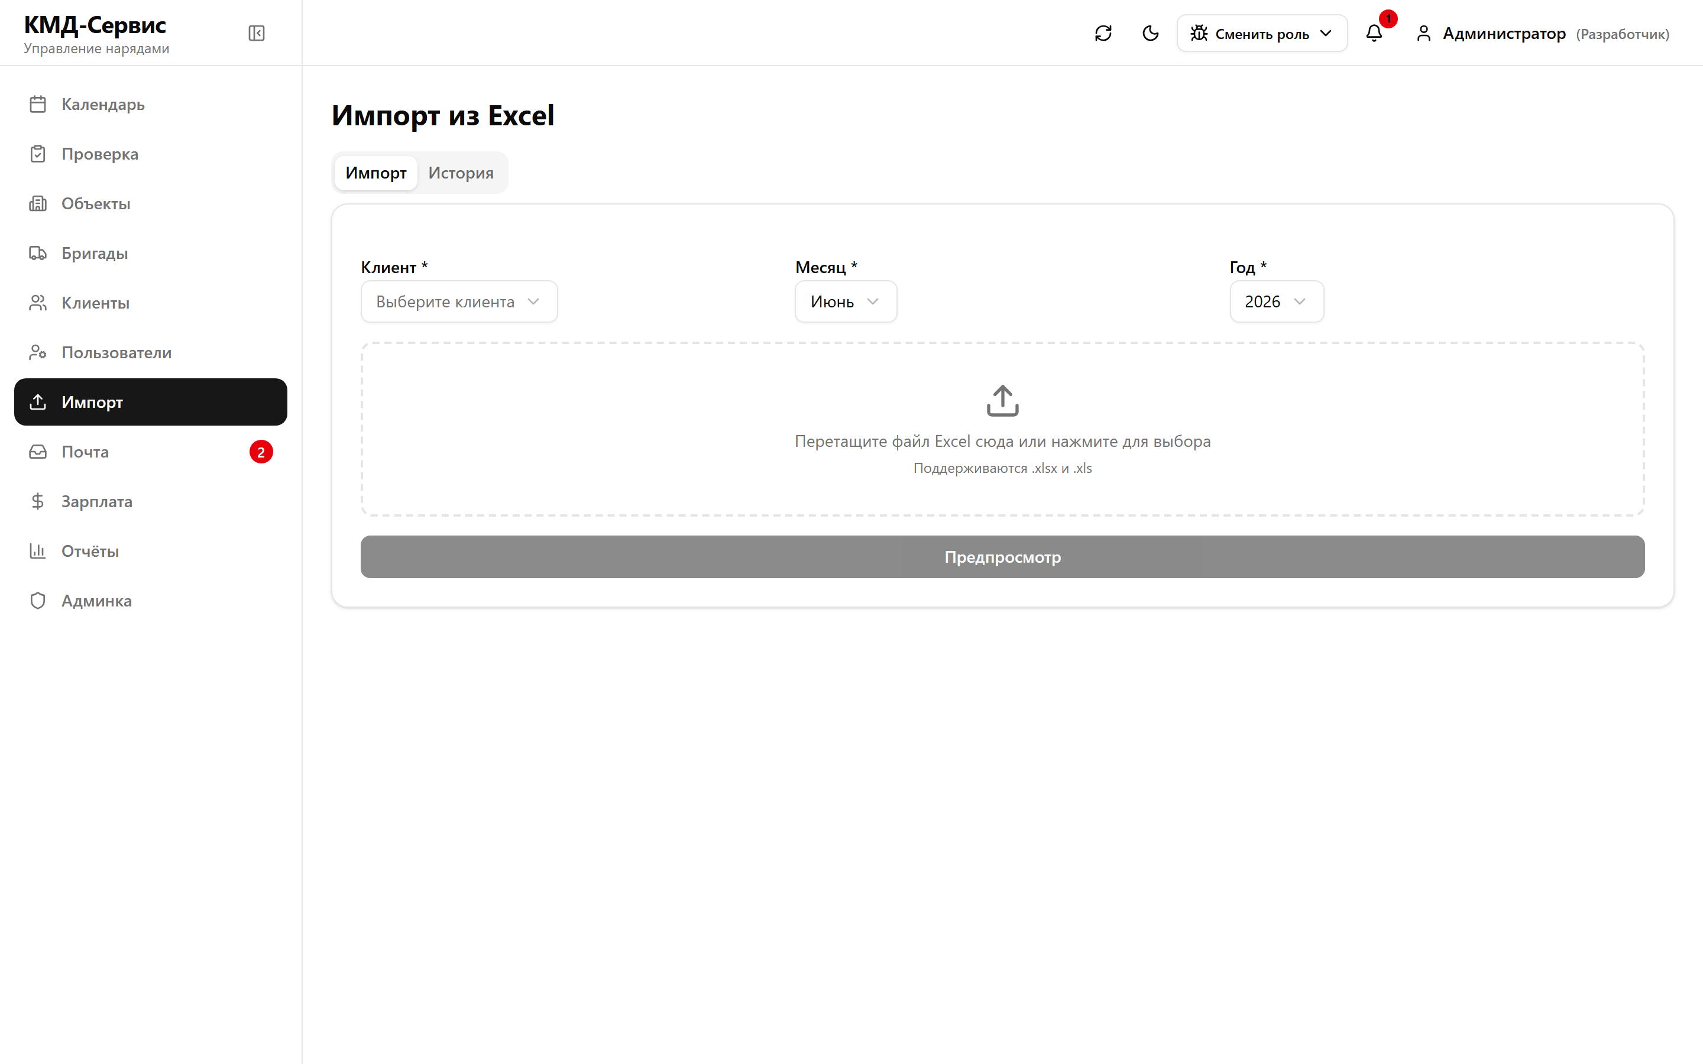Click the Отчёты chart icon
1703x1064 pixels.
point(38,551)
